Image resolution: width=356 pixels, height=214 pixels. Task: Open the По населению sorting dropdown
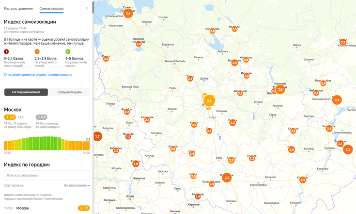click(x=77, y=185)
